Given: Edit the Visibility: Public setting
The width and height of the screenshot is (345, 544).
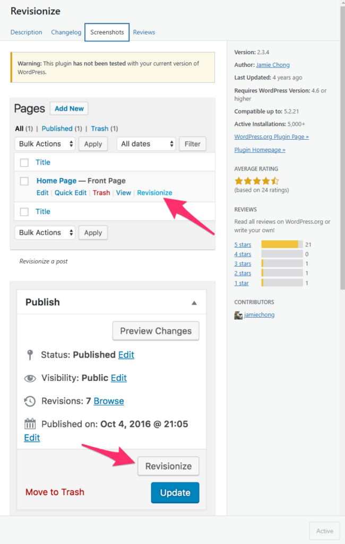Looking at the screenshot, I should click(118, 378).
